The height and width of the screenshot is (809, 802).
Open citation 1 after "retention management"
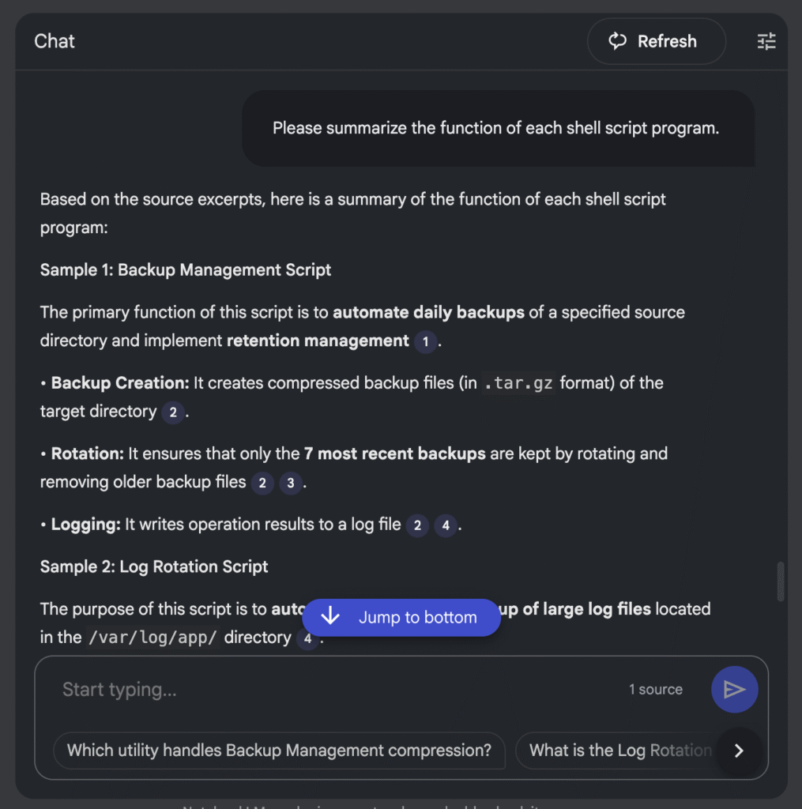coord(426,342)
